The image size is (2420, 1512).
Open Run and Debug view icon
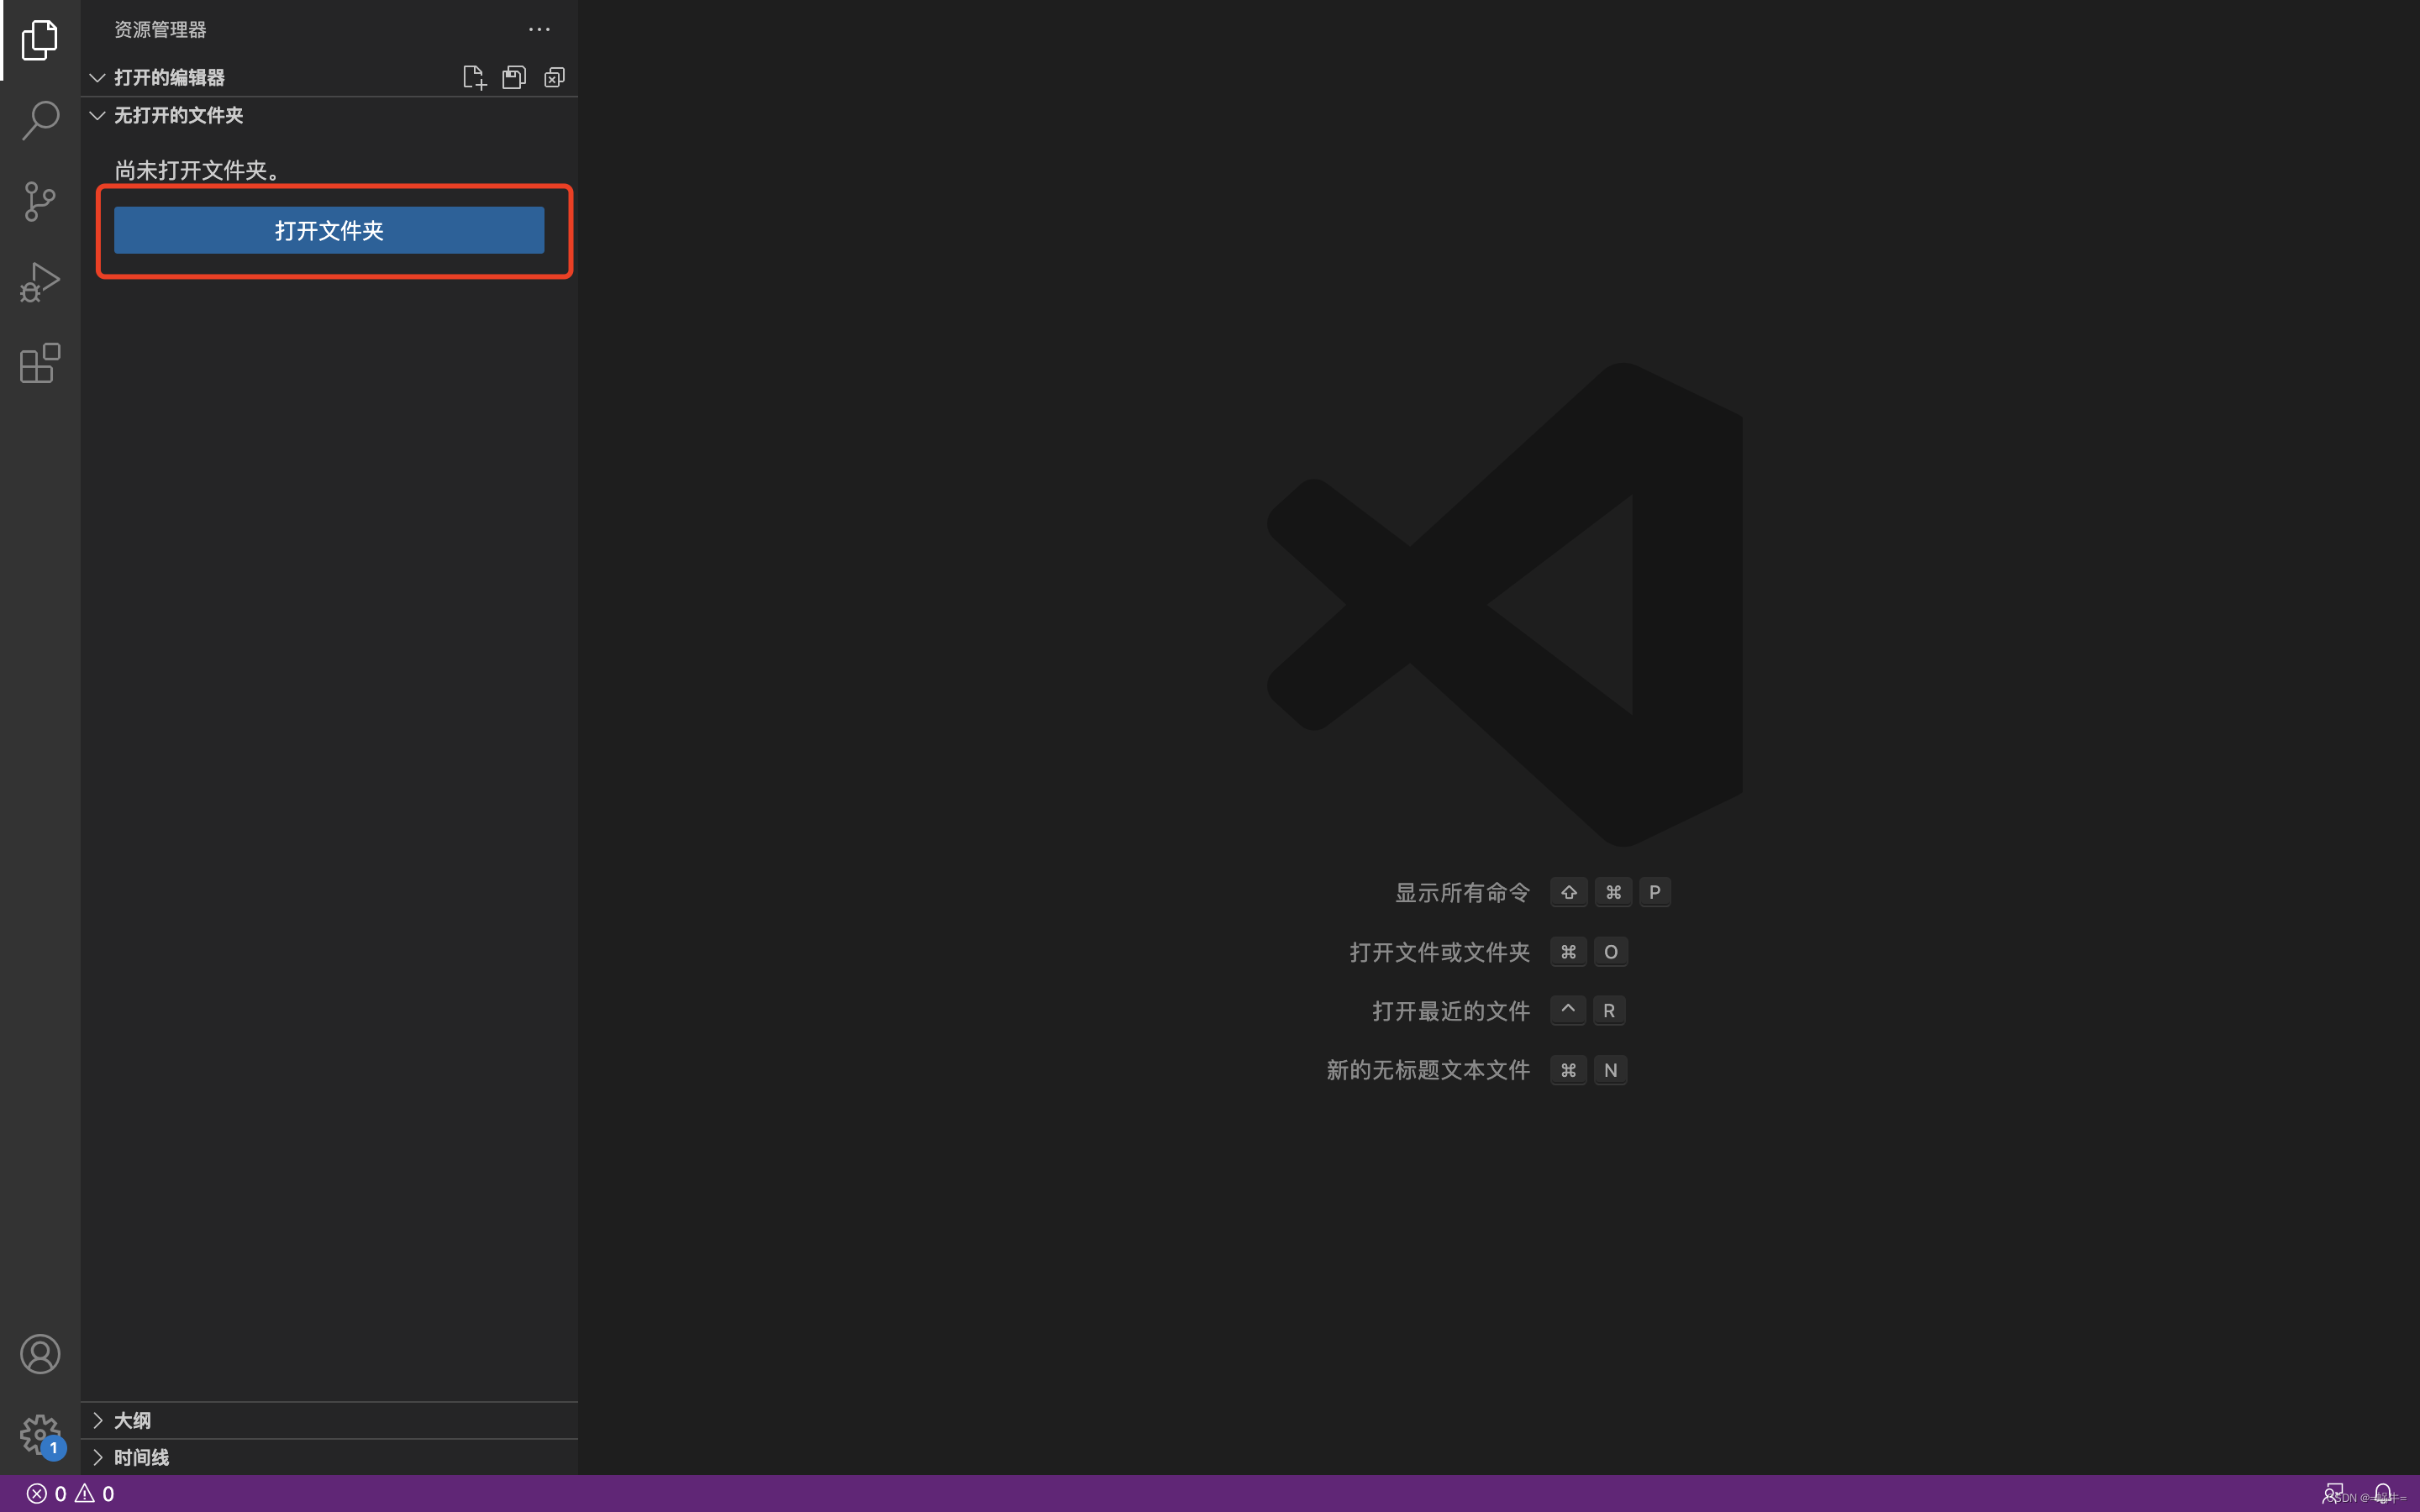click(40, 282)
